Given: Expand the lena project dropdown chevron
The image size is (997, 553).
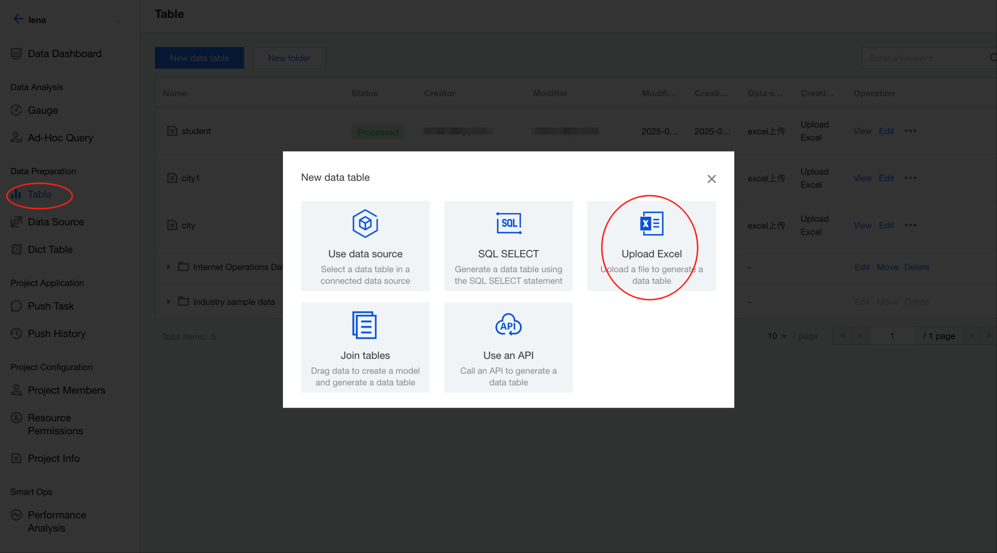Looking at the screenshot, I should pos(118,21).
